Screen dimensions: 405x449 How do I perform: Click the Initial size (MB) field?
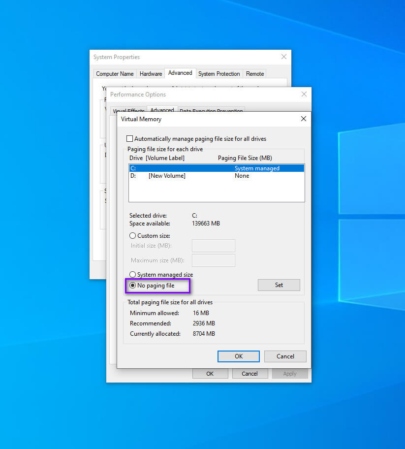pyautogui.click(x=214, y=246)
